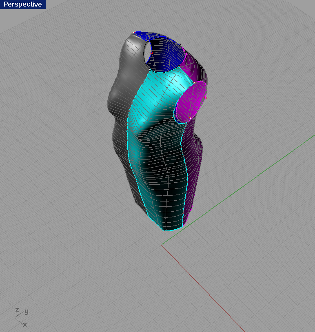This screenshot has width=315, height=332.
Task: Click the origin where the axes meet
Action: 162,245
